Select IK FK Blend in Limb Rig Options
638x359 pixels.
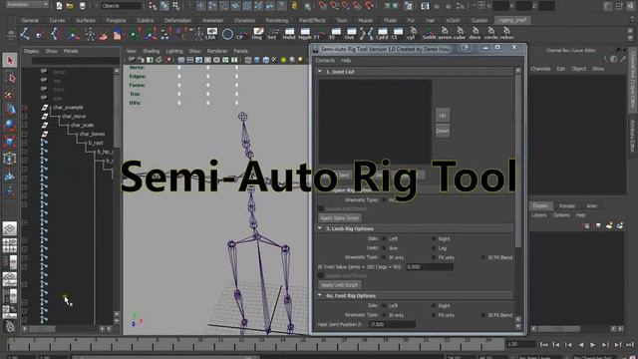point(483,257)
